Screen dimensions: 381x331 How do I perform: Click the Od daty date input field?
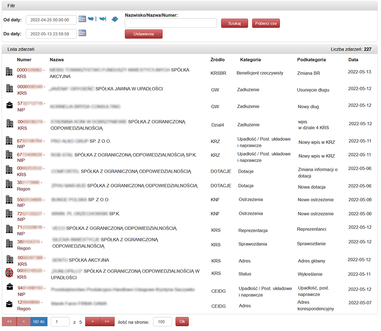pos(51,20)
